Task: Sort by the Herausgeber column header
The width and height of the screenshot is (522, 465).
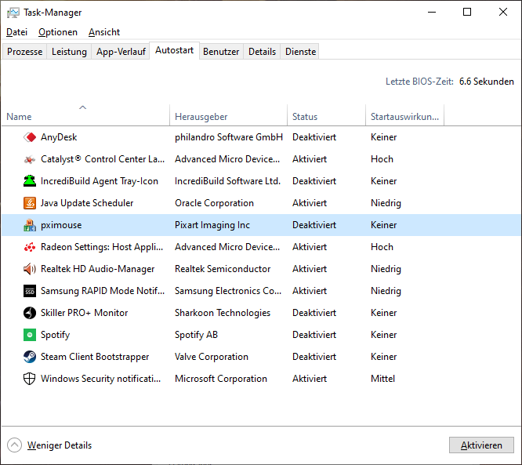Action: (x=228, y=114)
